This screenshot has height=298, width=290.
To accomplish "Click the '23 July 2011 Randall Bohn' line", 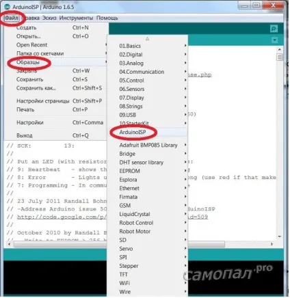I will pos(57,201).
